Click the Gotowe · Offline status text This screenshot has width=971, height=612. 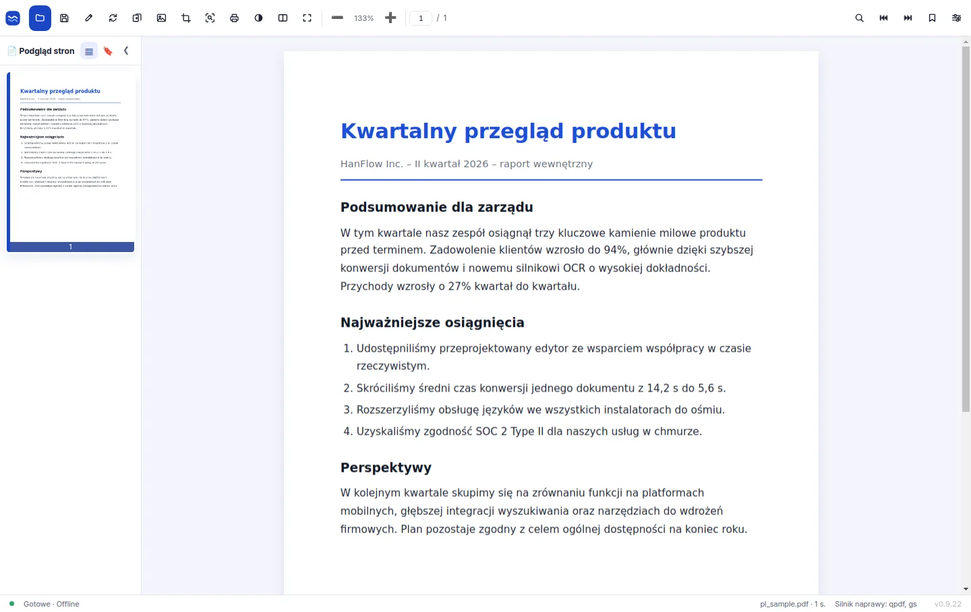(x=51, y=604)
